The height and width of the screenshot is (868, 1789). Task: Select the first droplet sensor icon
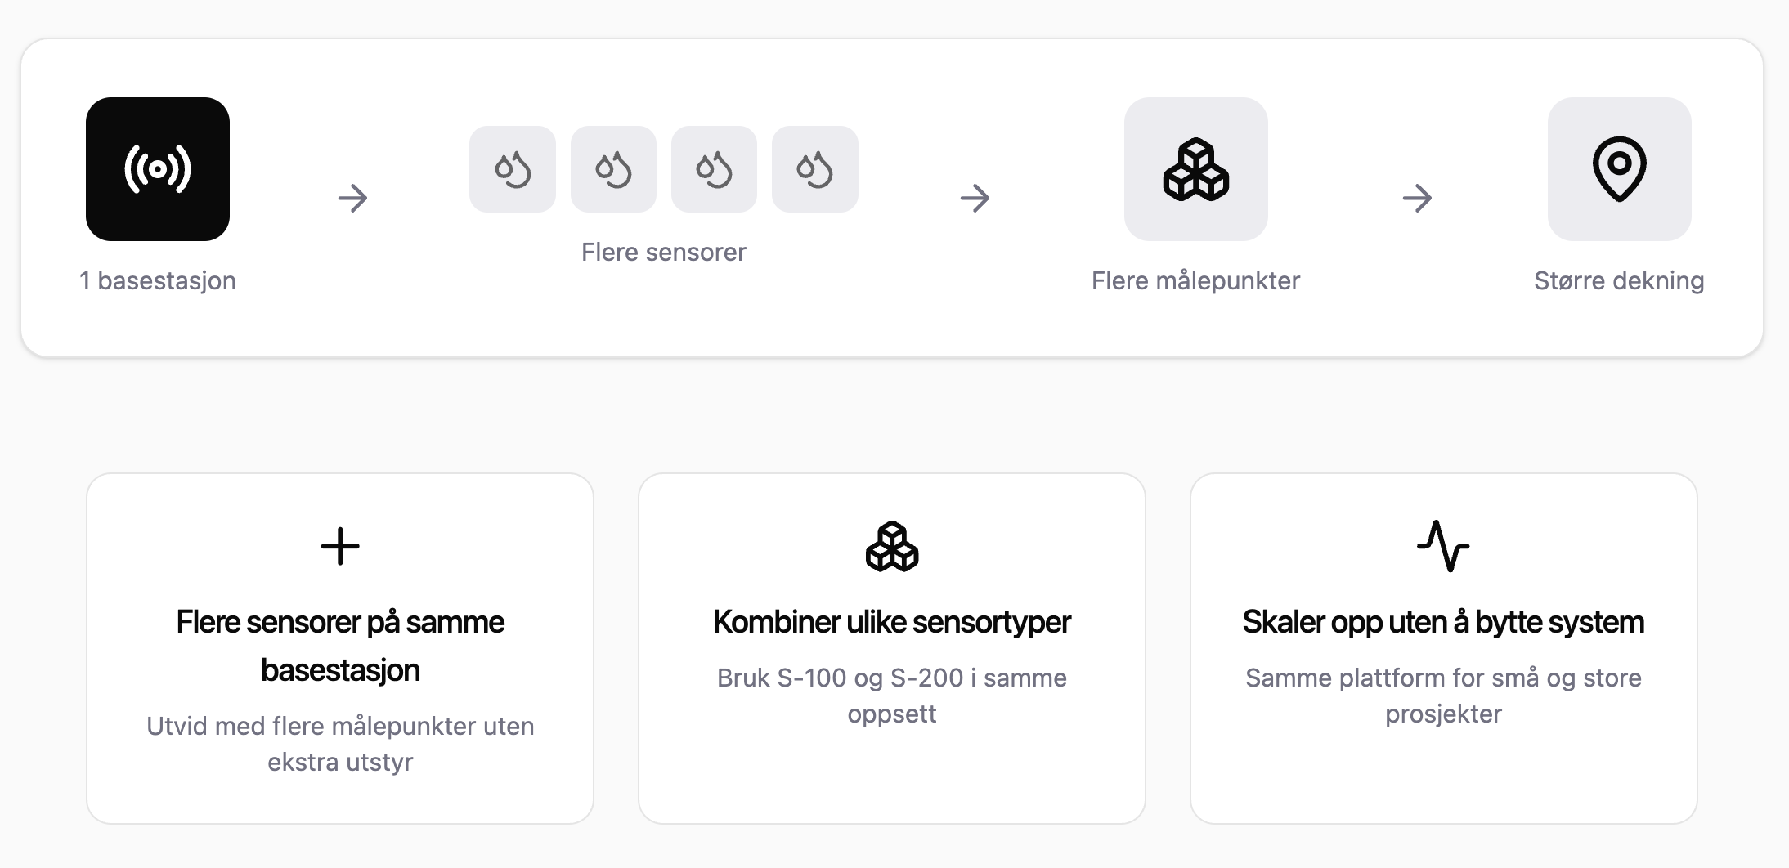point(513,169)
